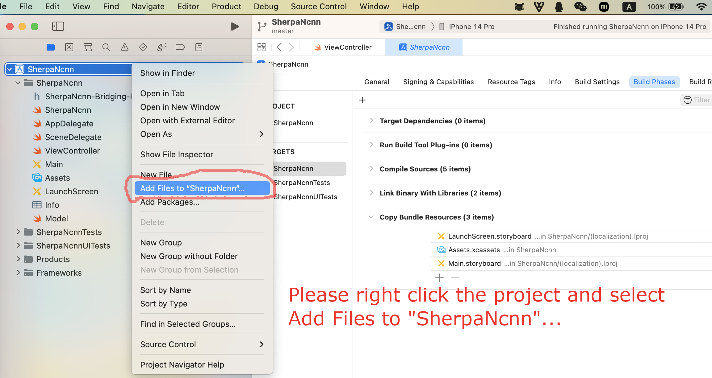Screen dimensions: 712x378
Task: Choose Add Files to "SherpaNcnn"…
Action: [202, 188]
